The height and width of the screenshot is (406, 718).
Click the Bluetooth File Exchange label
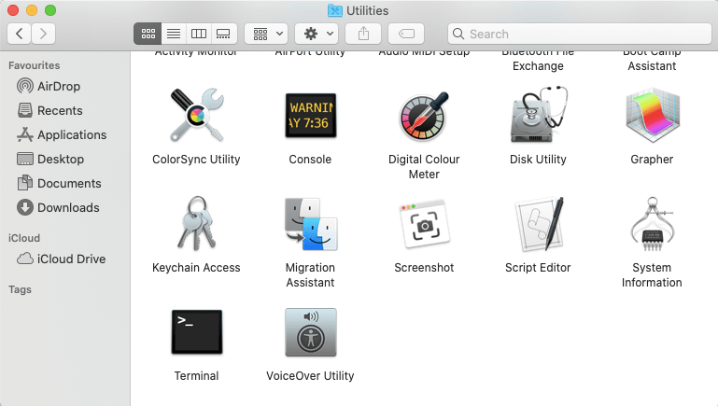538,61
